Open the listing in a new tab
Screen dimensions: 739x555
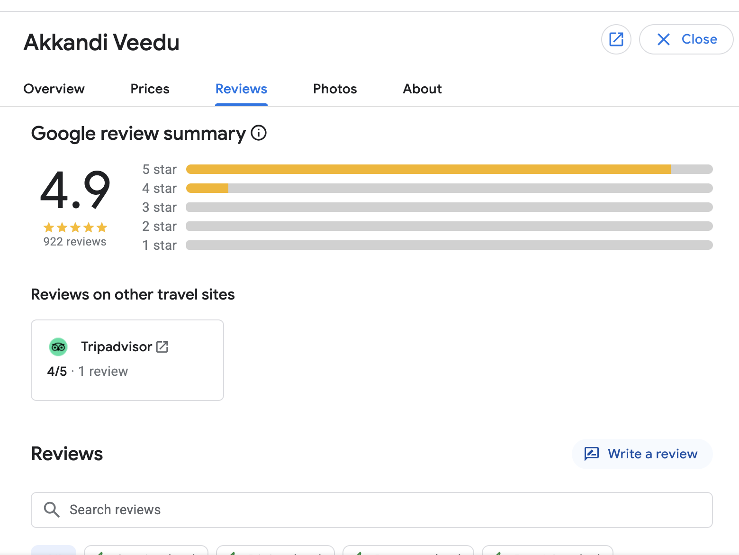pos(616,39)
